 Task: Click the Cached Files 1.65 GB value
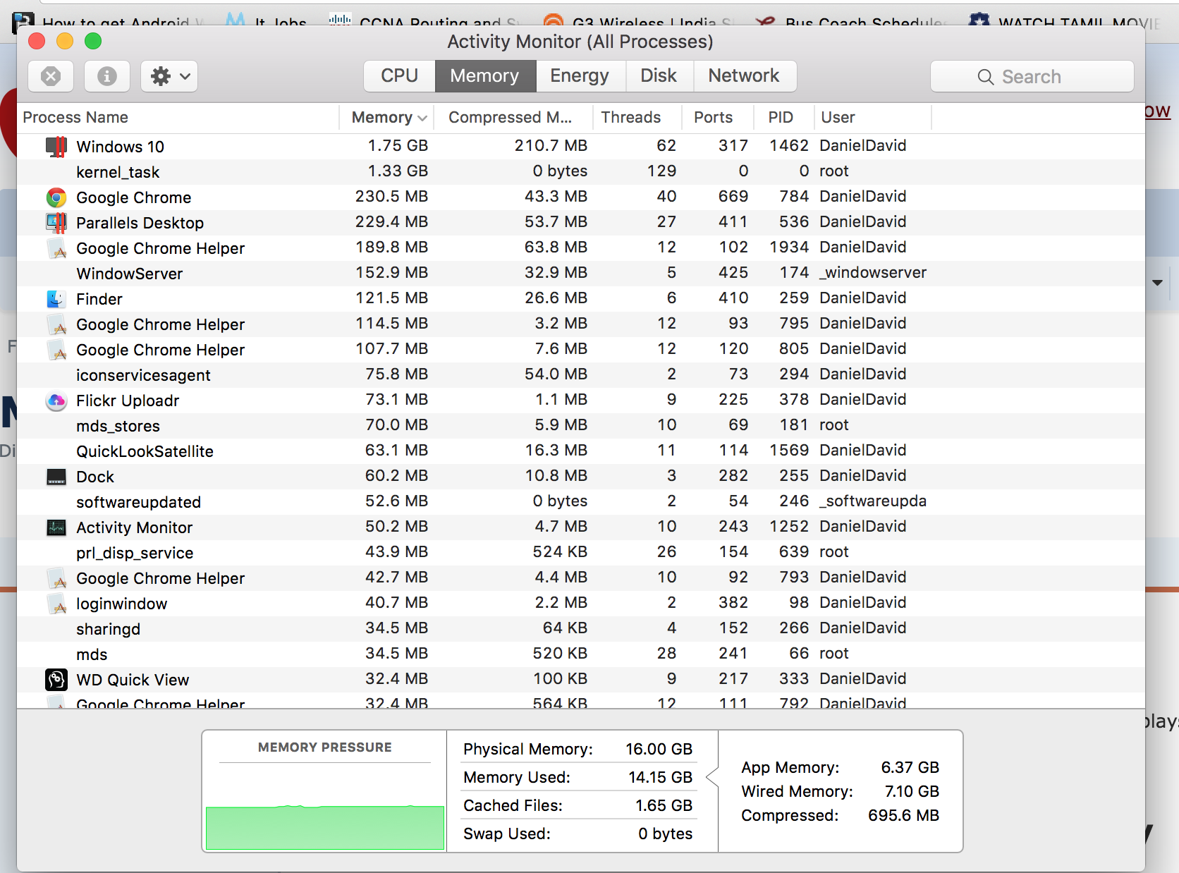[664, 805]
